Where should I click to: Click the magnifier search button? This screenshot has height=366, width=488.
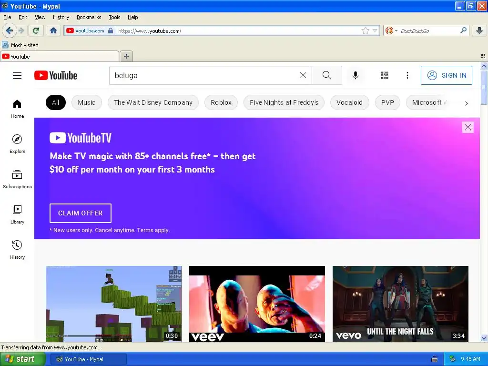327,75
